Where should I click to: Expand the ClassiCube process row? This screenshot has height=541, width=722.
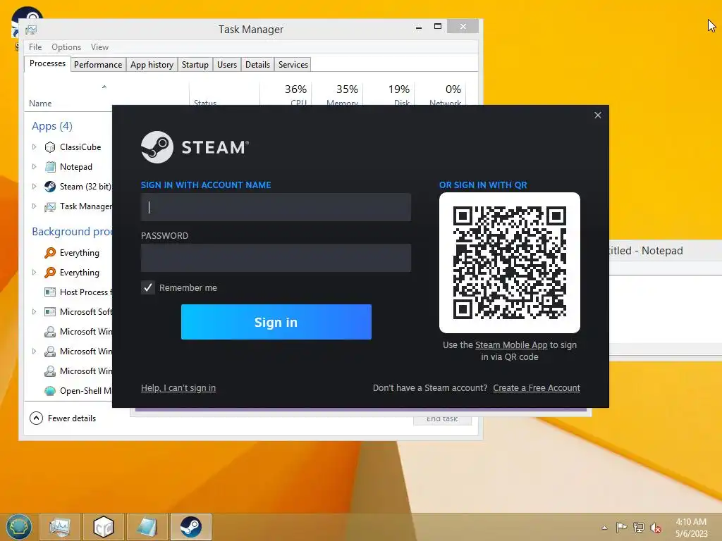click(x=34, y=147)
